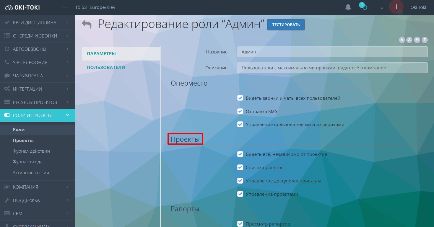Click the ТЕСТИРОВАТЬ button

(286, 25)
